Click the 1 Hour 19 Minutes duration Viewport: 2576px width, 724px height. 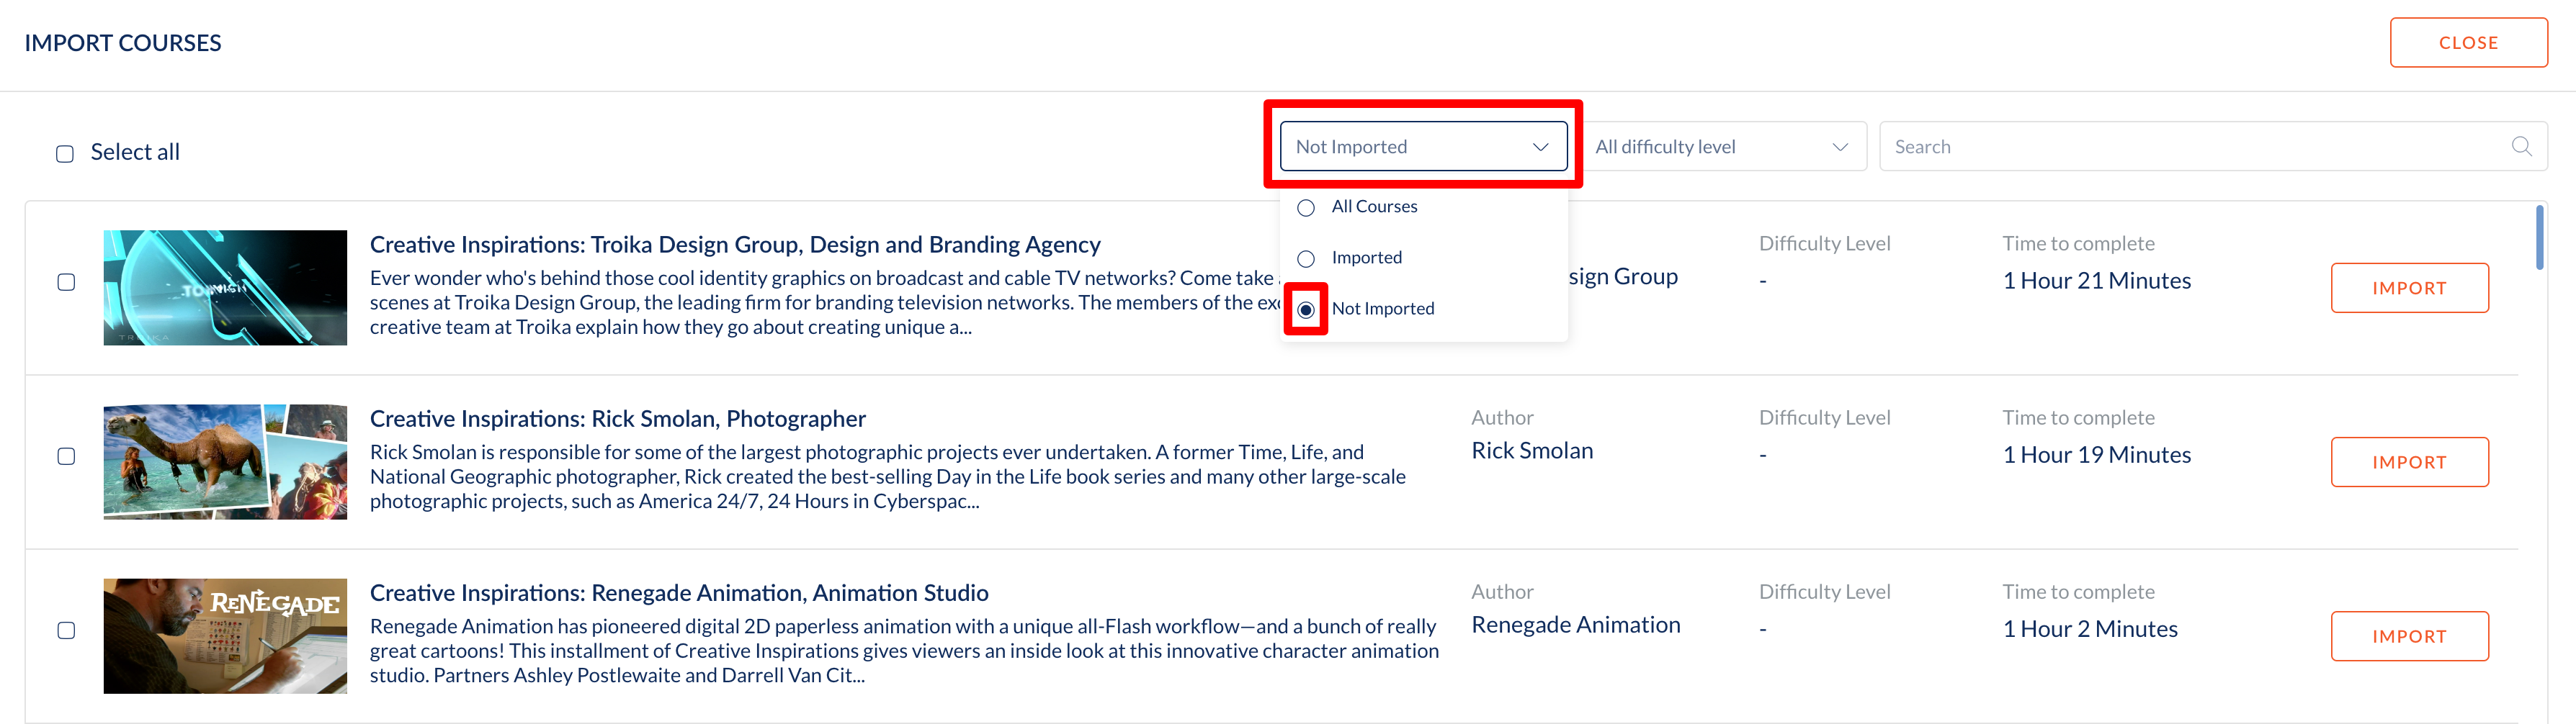pyautogui.click(x=2096, y=456)
